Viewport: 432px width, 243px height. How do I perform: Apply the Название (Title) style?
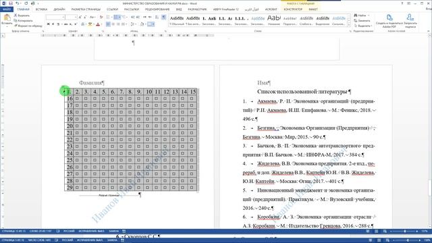point(273,20)
